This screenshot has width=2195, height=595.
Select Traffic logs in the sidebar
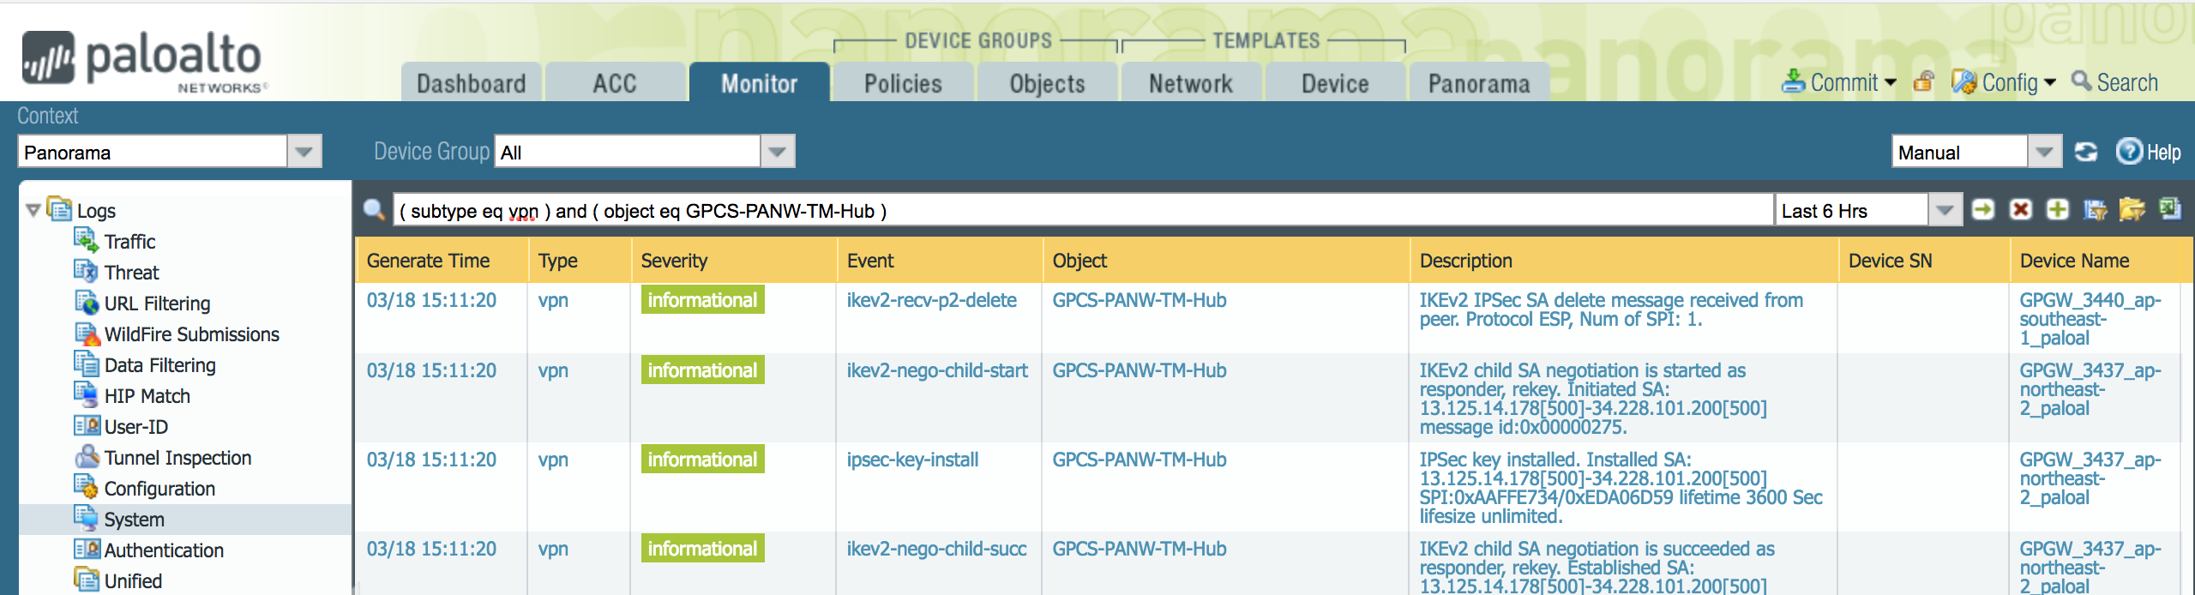click(x=129, y=242)
